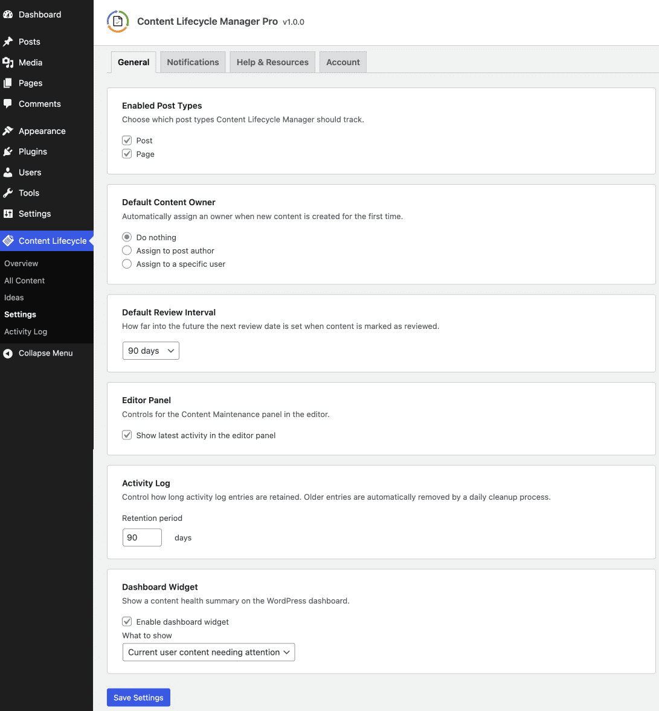Go to the Ideas submenu page
659x711 pixels.
14,298
